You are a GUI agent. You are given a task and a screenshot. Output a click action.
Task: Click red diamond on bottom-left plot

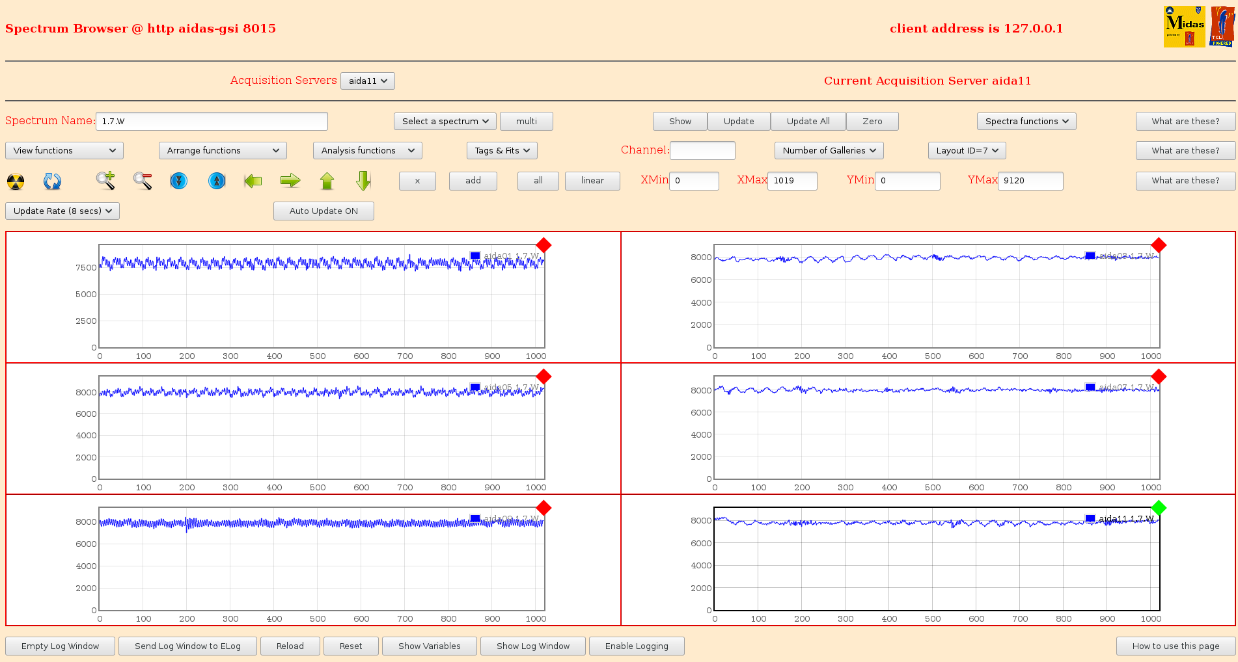click(543, 508)
